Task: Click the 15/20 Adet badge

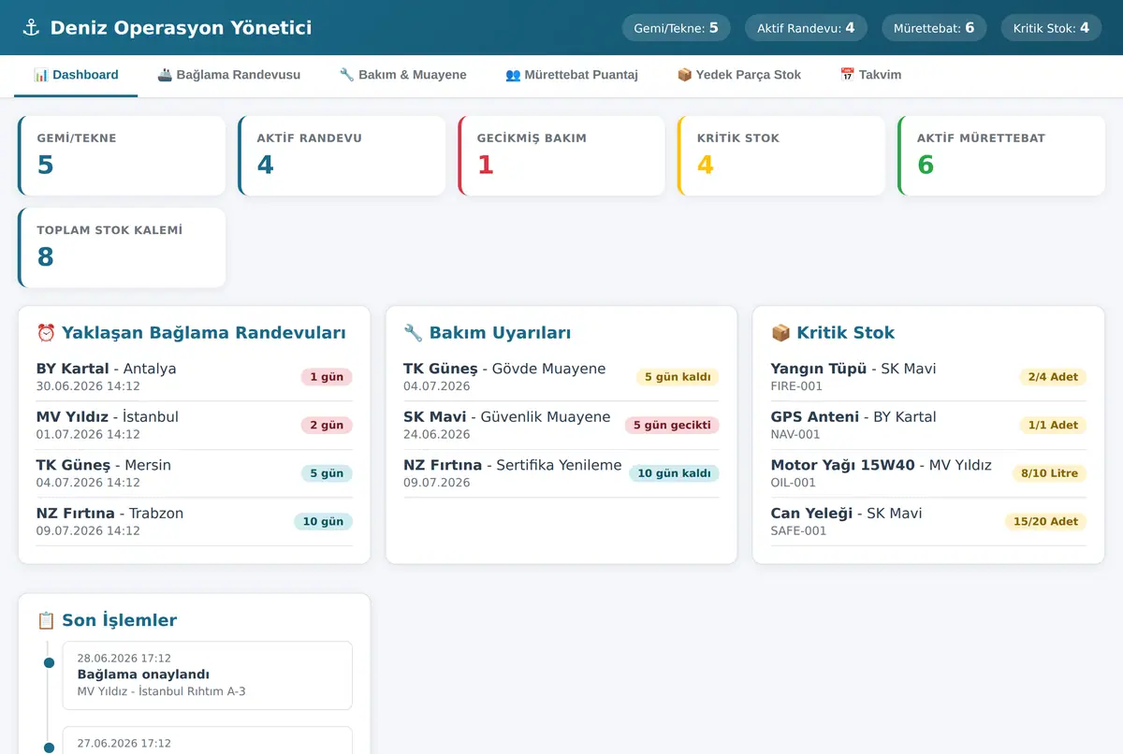Action: 1045,522
